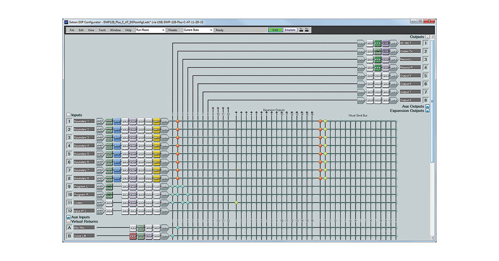Click the Output 5 name field
This screenshot has width=499, height=261.
click(410, 76)
